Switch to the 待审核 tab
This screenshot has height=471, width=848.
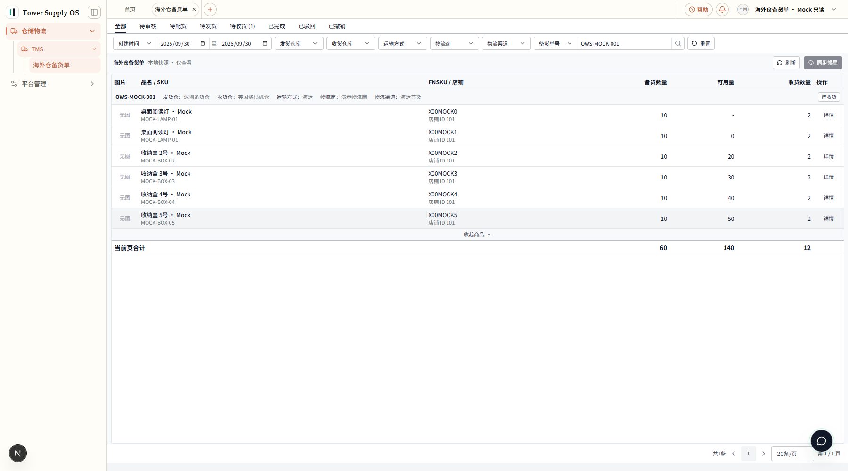[148, 26]
